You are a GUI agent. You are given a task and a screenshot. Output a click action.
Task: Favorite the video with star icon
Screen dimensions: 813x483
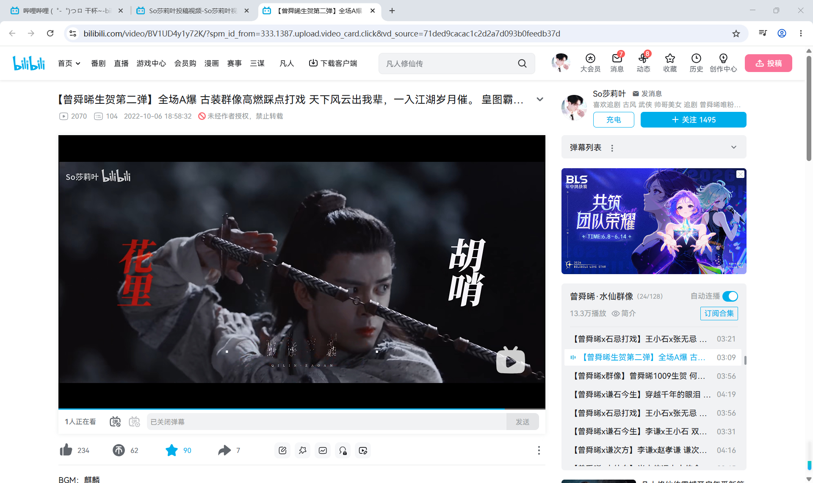[x=171, y=450]
